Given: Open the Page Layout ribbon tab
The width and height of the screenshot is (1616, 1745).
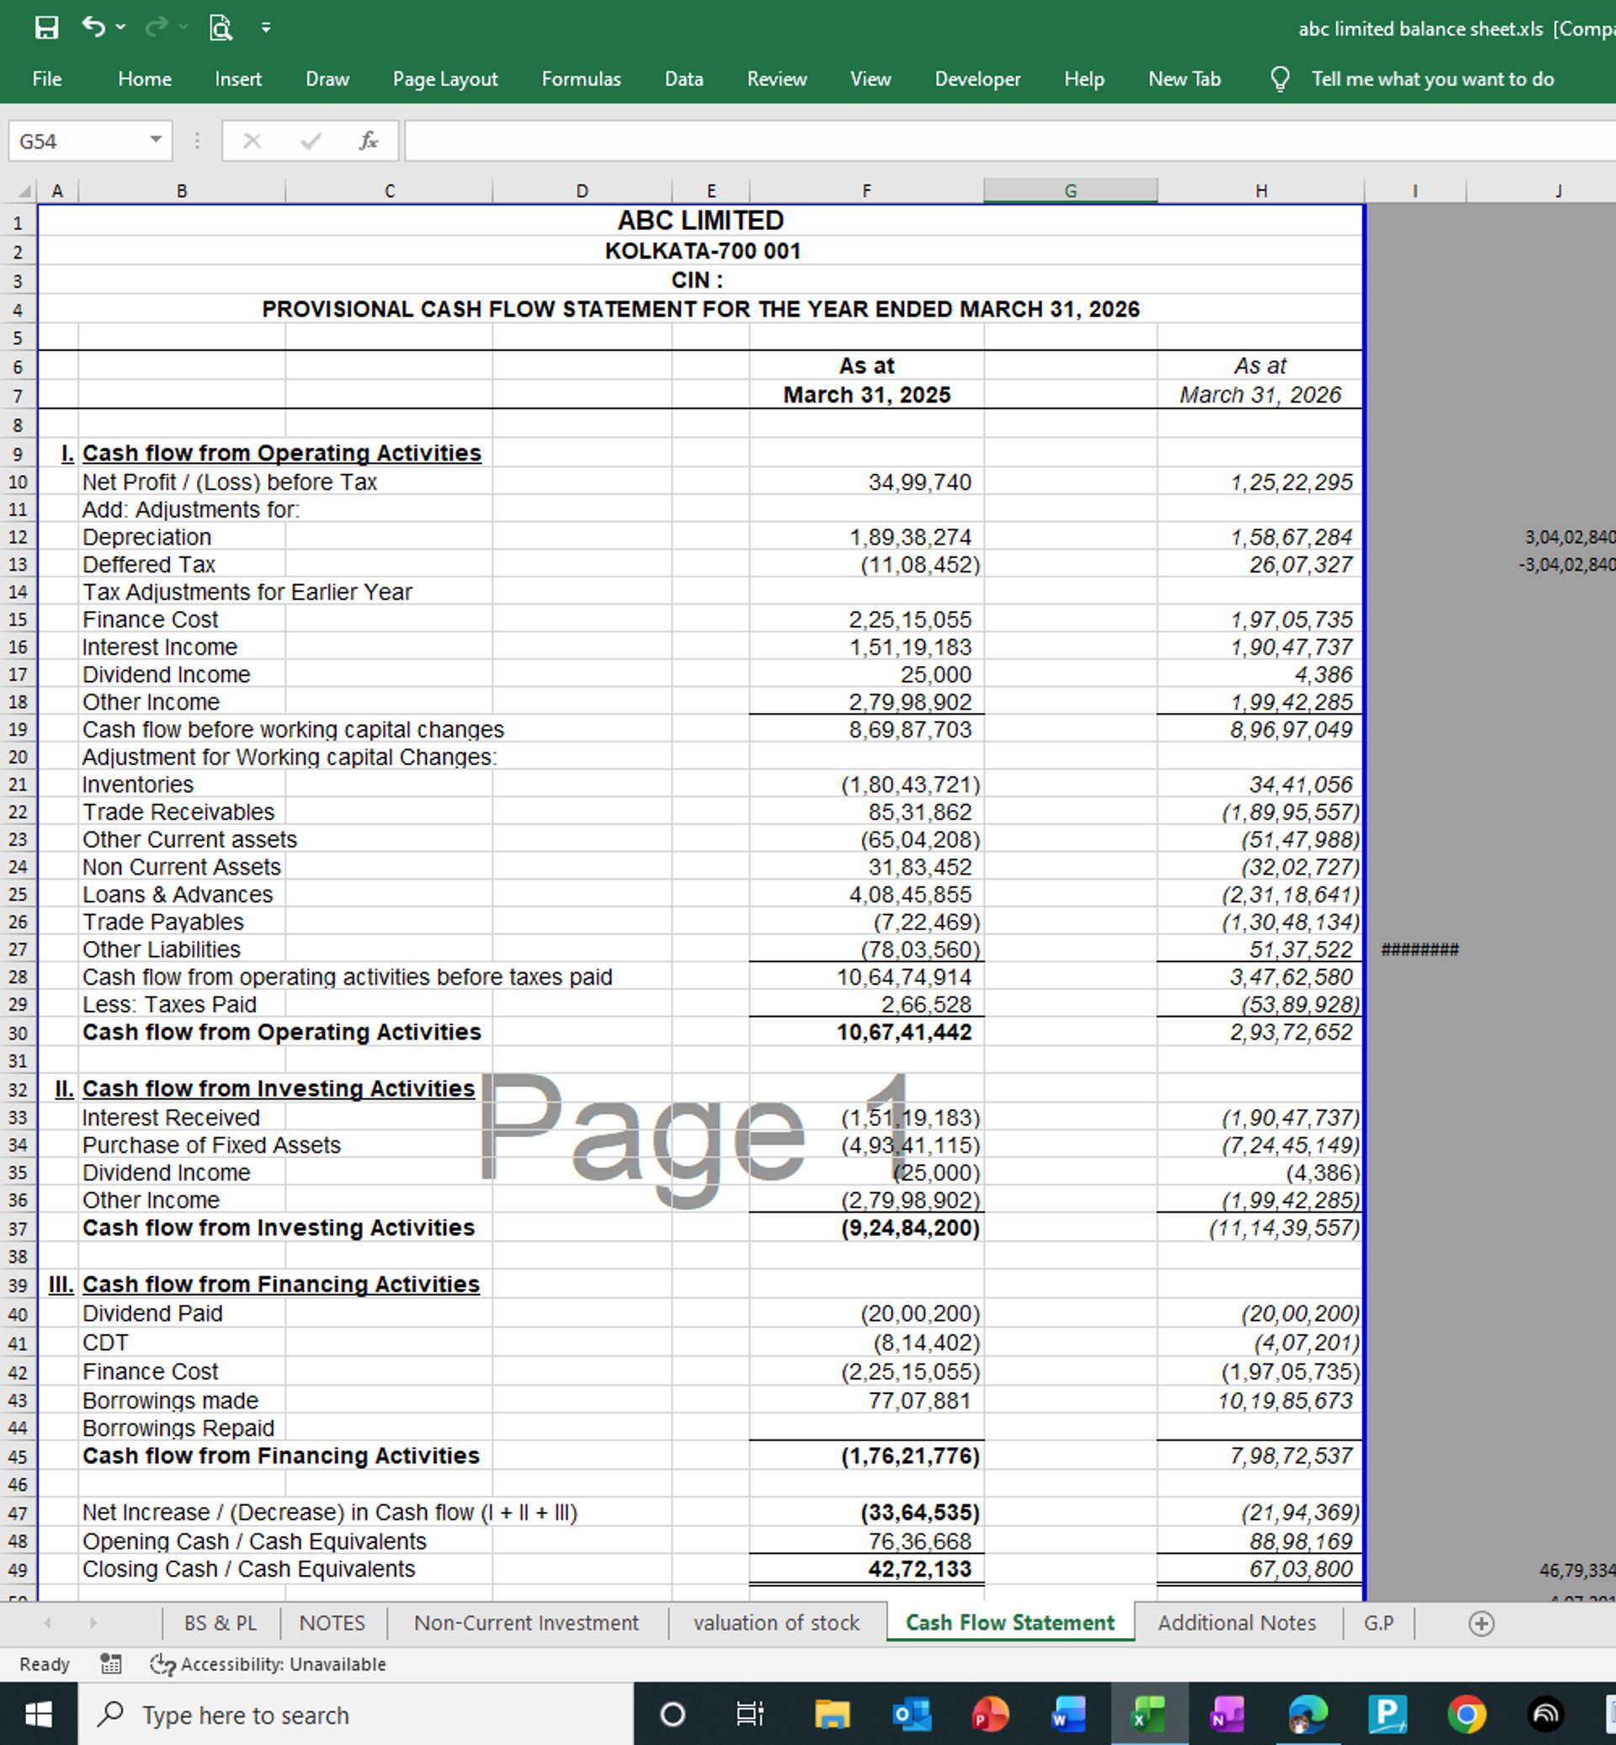Looking at the screenshot, I should pyautogui.click(x=445, y=80).
